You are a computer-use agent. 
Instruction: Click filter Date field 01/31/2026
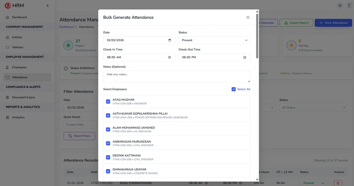pos(81,108)
